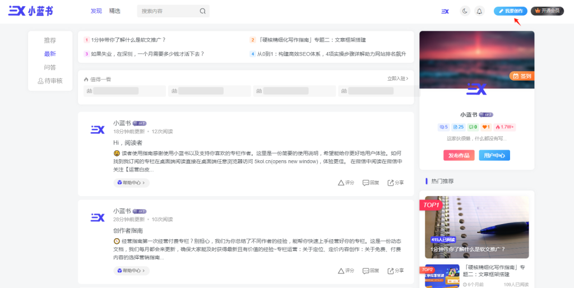The width and height of the screenshot is (574, 288).
Task: Click the search magnifier icon
Action: [x=202, y=11]
